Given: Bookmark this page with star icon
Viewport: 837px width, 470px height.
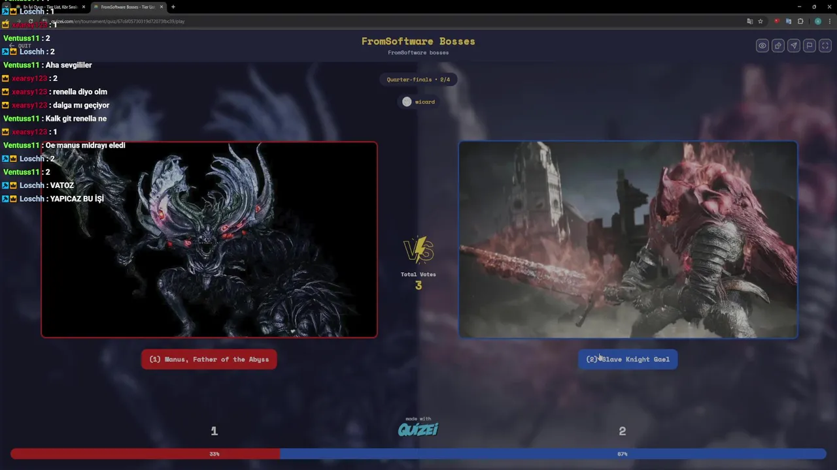Looking at the screenshot, I should (x=760, y=22).
